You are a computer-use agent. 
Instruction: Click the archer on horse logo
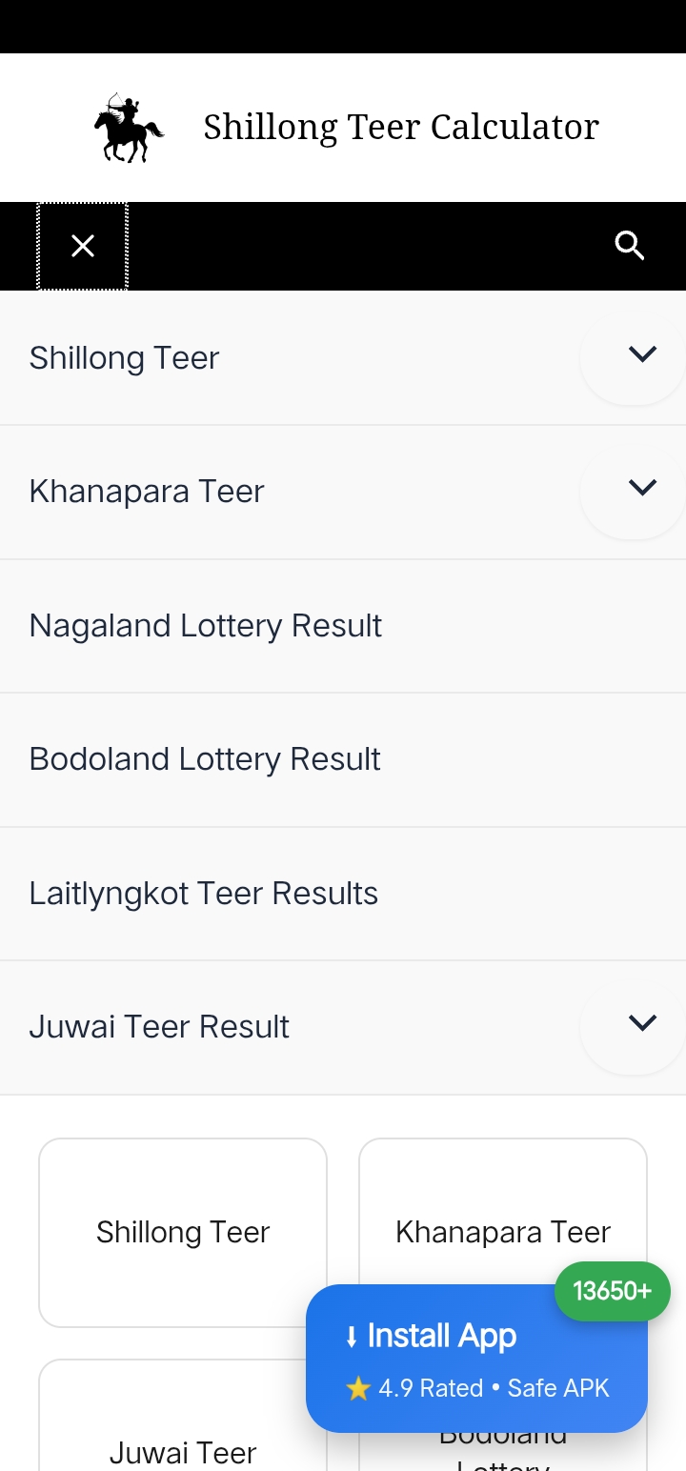(129, 128)
